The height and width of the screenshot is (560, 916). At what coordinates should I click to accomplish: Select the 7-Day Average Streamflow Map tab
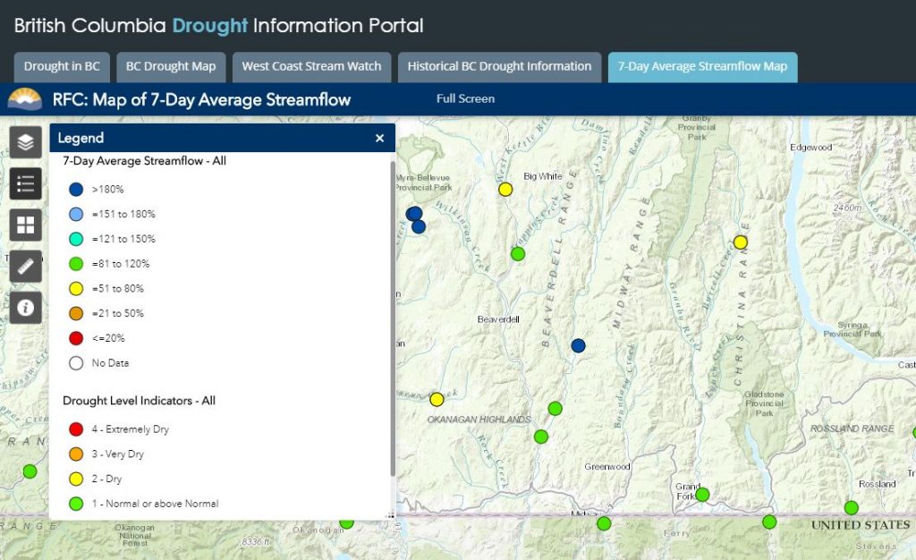point(702,67)
